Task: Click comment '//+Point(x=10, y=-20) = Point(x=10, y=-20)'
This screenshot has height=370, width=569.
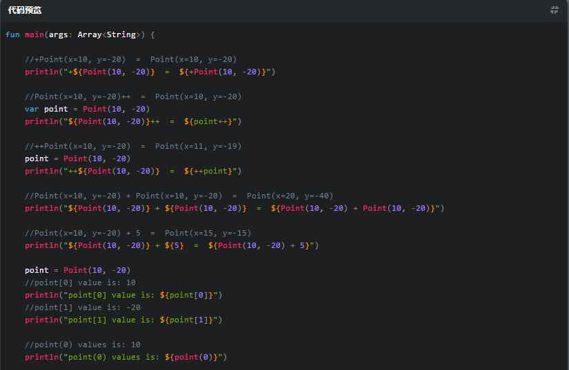Action: tap(131, 59)
